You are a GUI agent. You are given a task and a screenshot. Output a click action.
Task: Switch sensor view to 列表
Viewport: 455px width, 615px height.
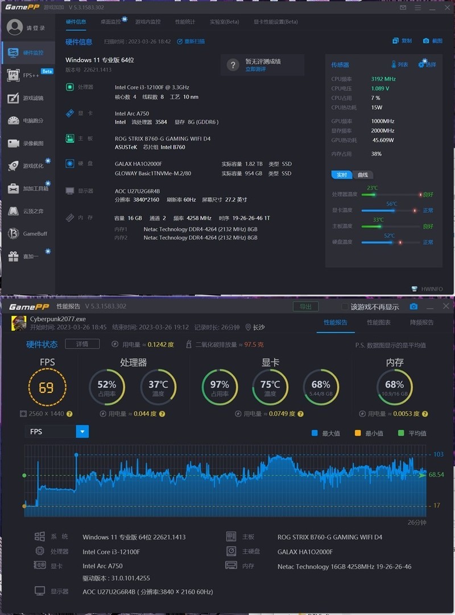coord(399,64)
